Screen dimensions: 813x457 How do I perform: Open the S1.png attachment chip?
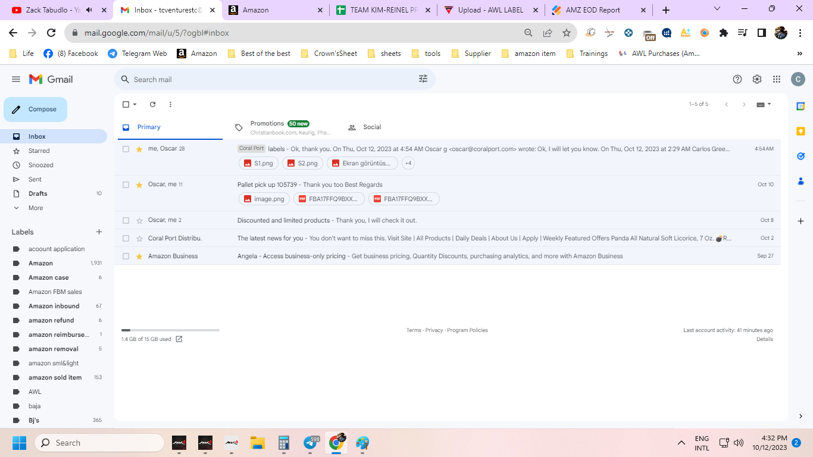(x=259, y=163)
